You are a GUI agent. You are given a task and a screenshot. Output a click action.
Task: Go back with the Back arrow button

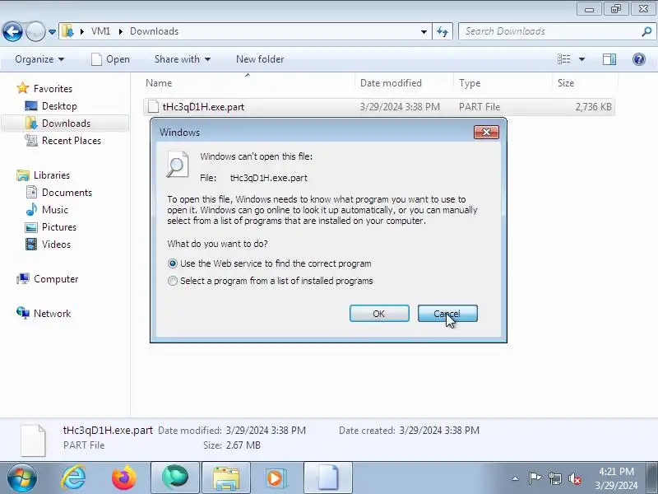click(x=12, y=31)
